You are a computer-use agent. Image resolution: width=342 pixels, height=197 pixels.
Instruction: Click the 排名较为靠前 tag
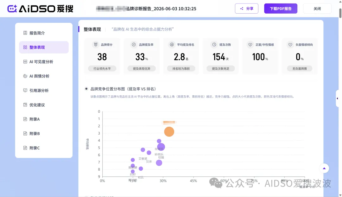coord(181,68)
